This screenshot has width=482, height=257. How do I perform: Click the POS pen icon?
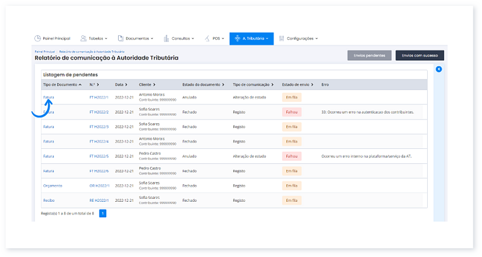[x=207, y=38]
